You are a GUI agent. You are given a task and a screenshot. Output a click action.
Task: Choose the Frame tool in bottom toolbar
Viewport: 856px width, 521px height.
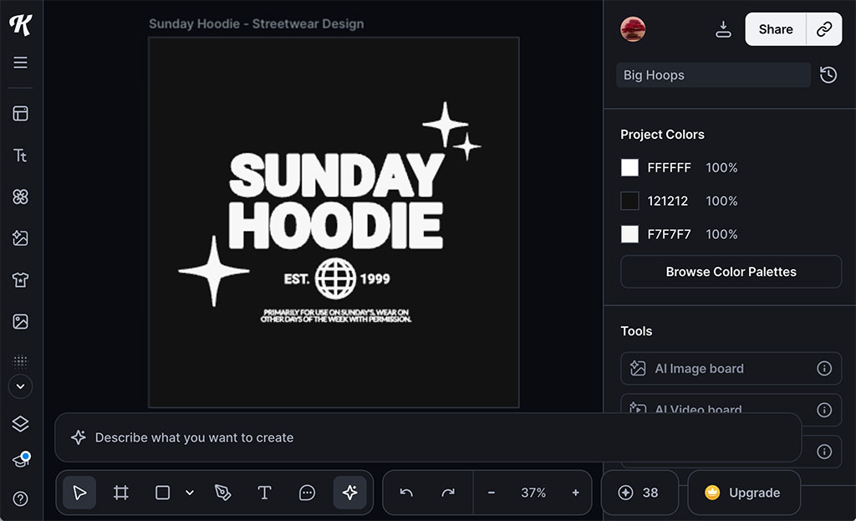120,493
